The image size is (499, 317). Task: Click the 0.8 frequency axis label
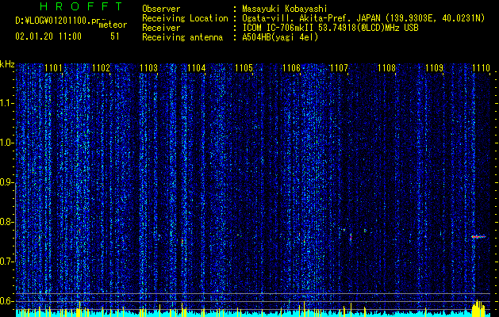click(x=6, y=222)
